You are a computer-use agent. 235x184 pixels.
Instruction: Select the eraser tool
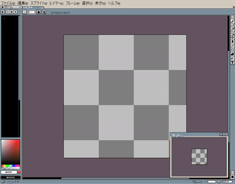(x=232, y=25)
